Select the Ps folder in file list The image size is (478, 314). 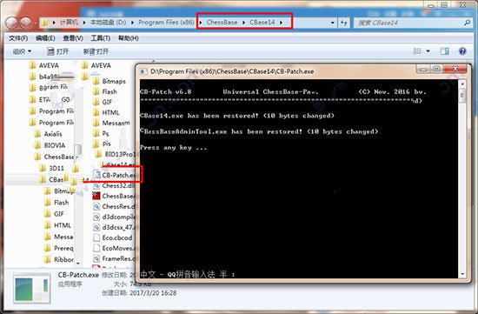pos(101,133)
